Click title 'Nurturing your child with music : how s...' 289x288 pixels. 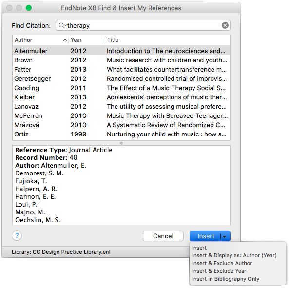click(x=167, y=134)
